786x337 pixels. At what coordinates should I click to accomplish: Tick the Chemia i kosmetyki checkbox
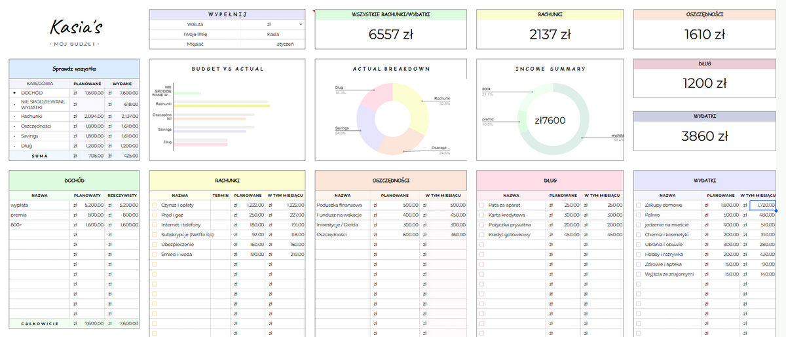pyautogui.click(x=639, y=234)
